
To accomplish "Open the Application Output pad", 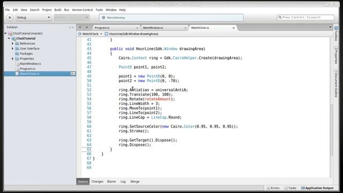I will tap(317, 188).
